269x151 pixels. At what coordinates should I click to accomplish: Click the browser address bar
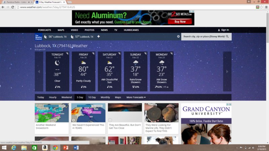click(x=136, y=7)
